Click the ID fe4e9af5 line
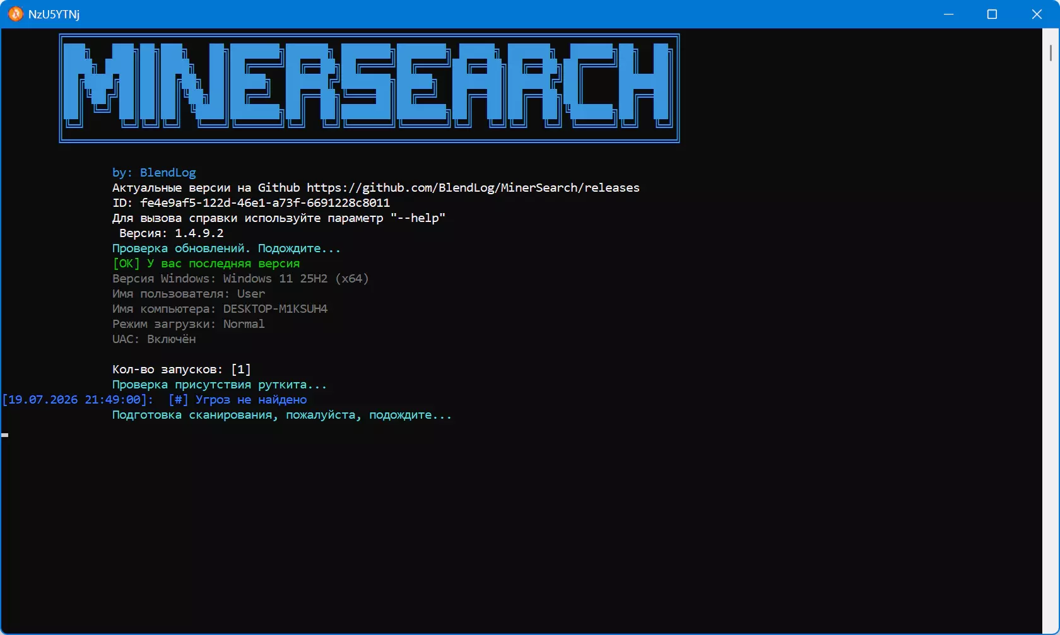Viewport: 1060px width, 635px height. (x=251, y=203)
